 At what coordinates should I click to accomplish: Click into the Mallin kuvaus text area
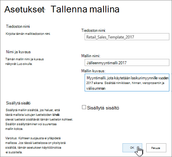(x=127, y=82)
